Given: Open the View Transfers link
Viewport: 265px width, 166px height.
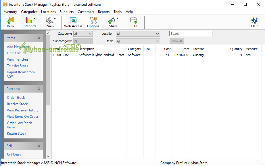Looking at the screenshot, I should point(18,59).
